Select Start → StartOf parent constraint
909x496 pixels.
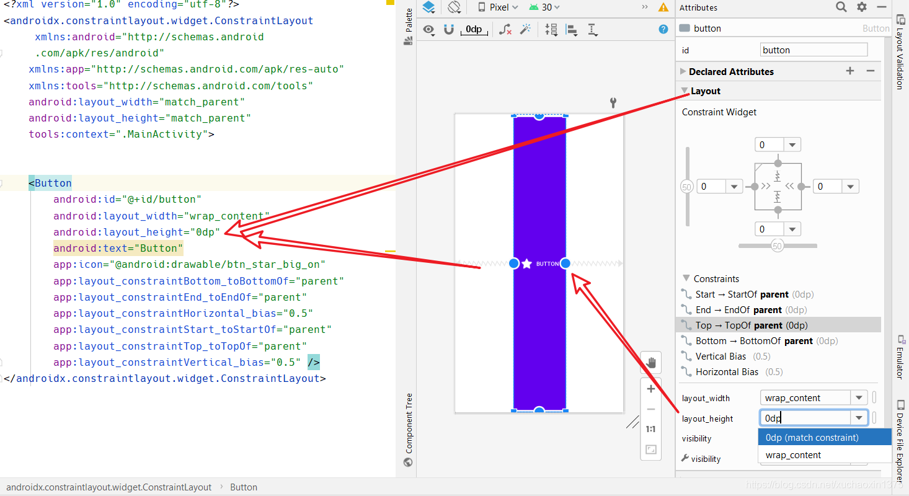778,294
